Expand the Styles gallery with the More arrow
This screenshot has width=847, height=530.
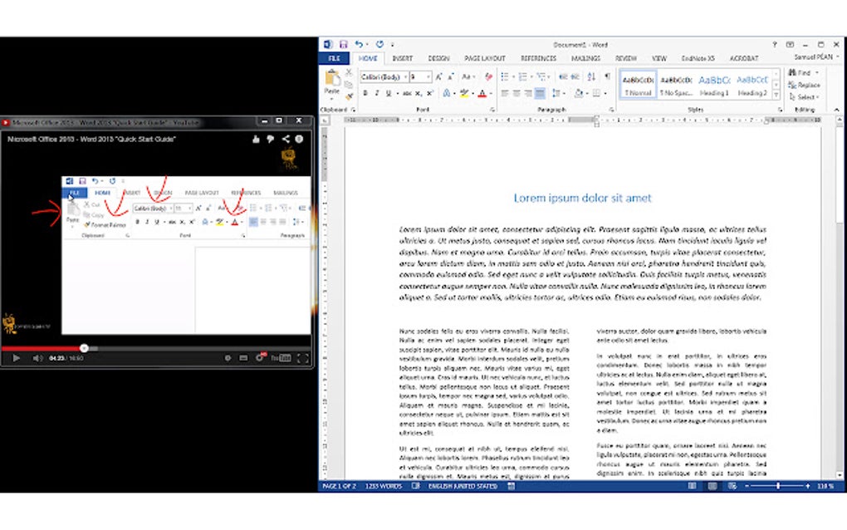coord(776,95)
